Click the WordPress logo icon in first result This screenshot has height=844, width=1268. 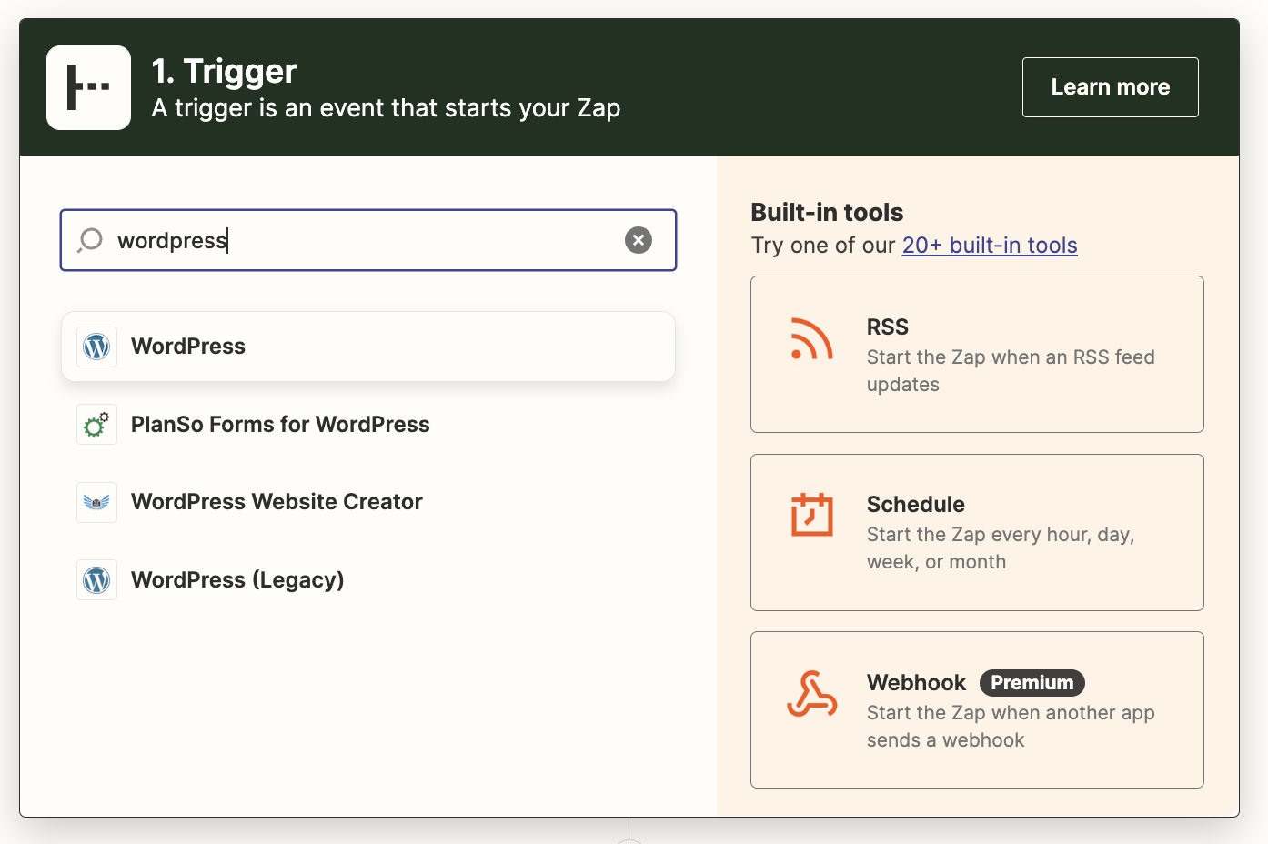(96, 347)
